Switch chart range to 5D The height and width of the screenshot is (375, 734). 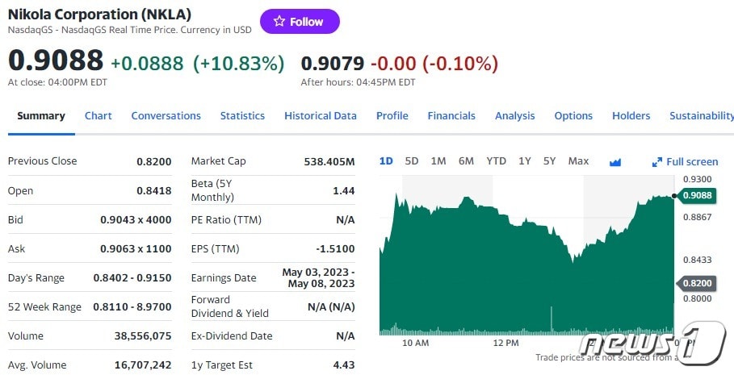click(x=412, y=161)
